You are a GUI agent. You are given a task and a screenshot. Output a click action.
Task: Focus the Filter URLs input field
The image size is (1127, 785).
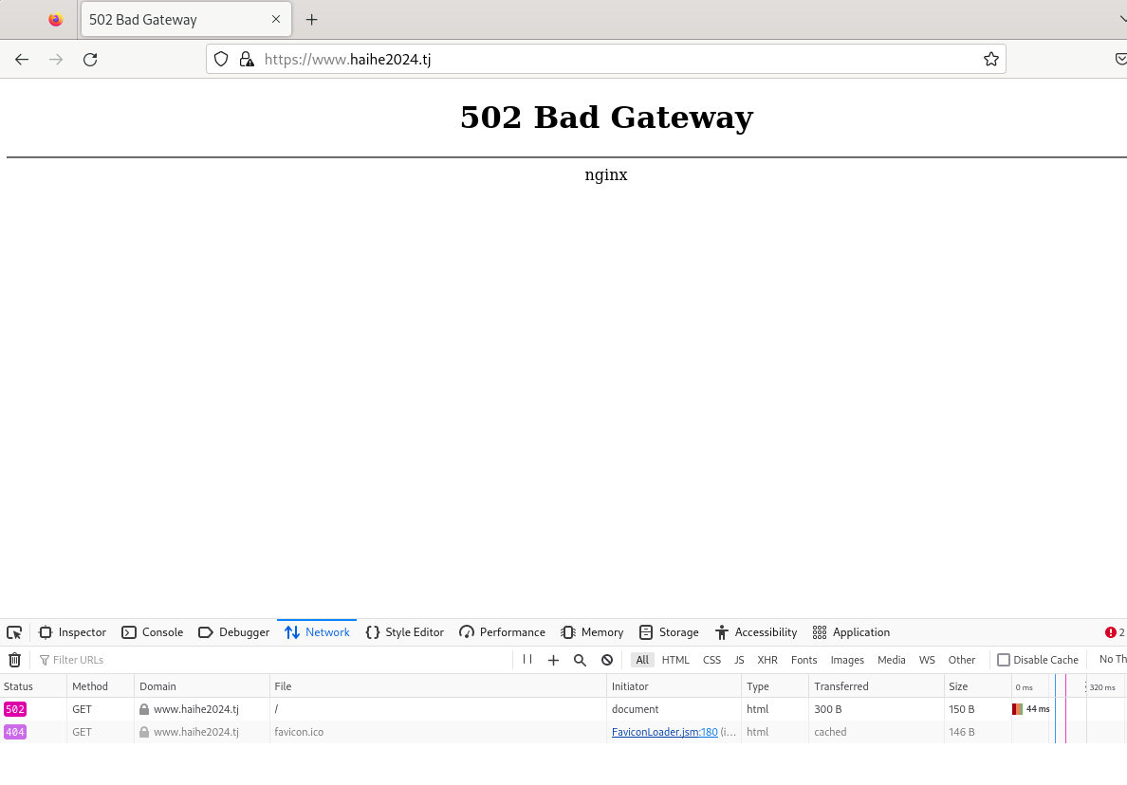273,660
